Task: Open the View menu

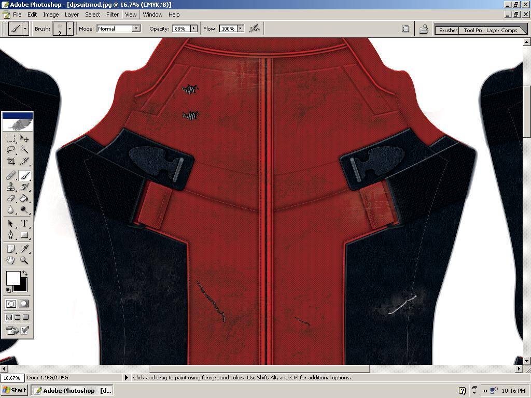Action: pyautogui.click(x=131, y=15)
